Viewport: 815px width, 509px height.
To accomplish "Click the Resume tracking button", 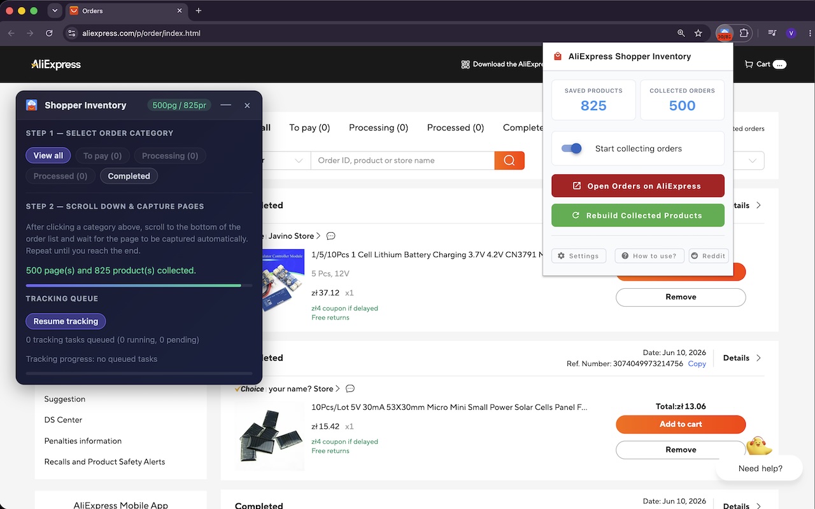I will (66, 321).
